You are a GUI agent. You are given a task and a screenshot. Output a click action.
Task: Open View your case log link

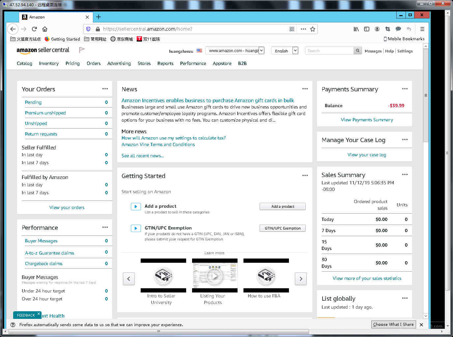(x=367, y=155)
